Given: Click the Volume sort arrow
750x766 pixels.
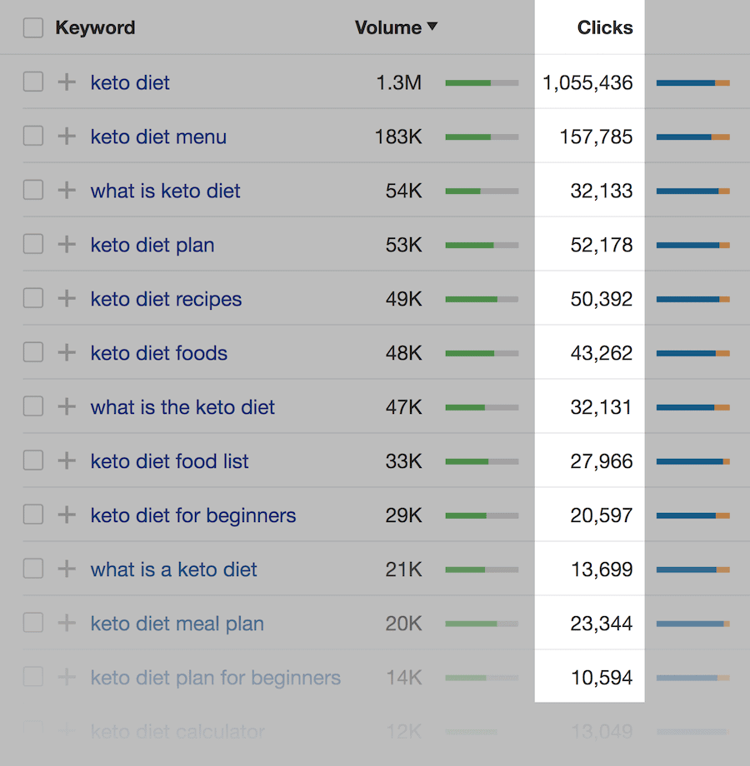Looking at the screenshot, I should click(432, 27).
